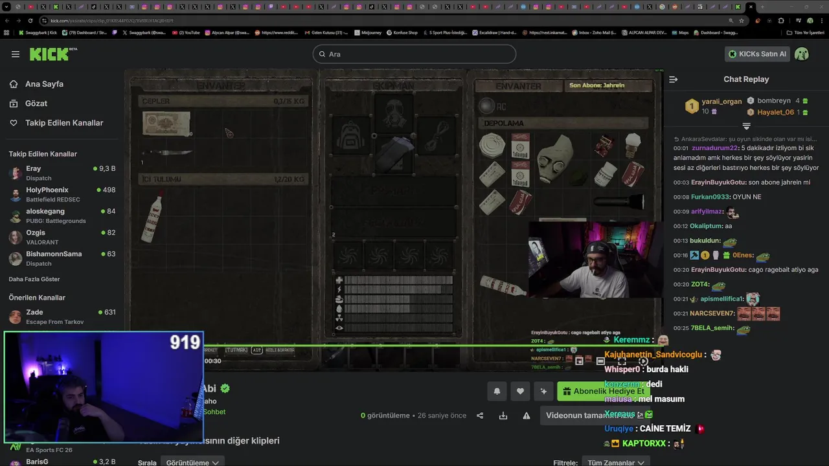Click the player playback speed icon

coord(643,361)
